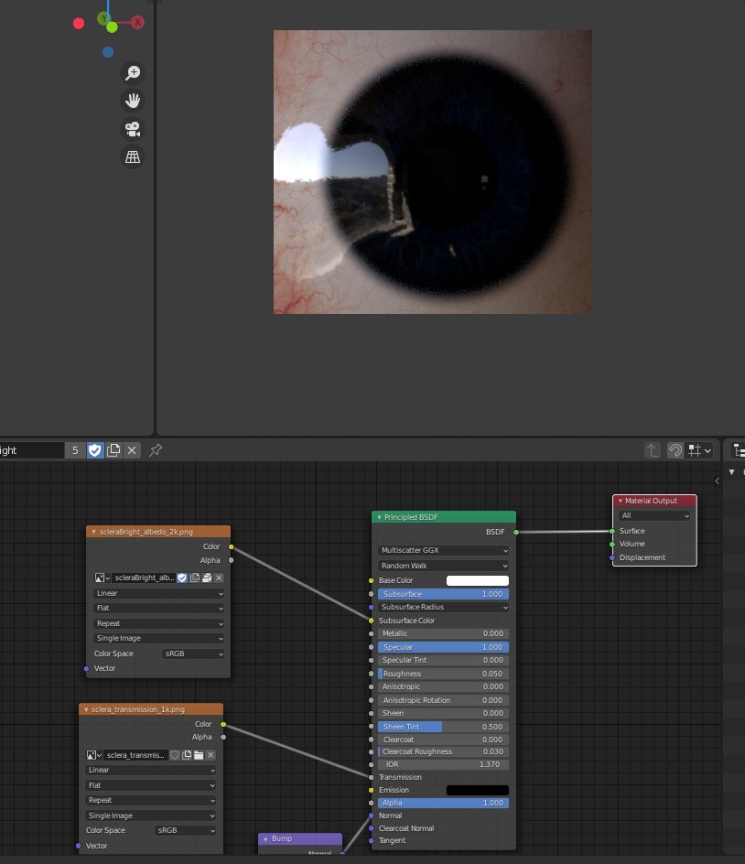745x864 pixels.
Task: Open the Multiscatter GGX distribution dropdown
Action: coord(443,550)
